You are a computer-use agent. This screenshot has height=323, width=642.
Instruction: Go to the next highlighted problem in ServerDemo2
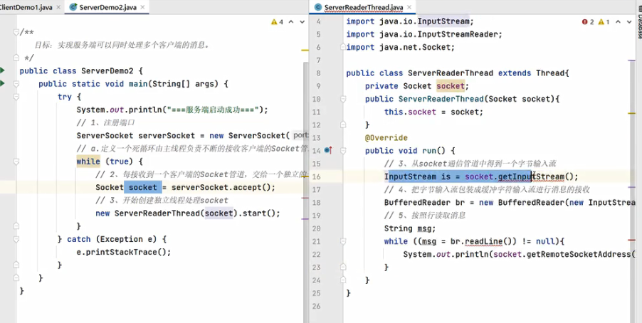[302, 22]
